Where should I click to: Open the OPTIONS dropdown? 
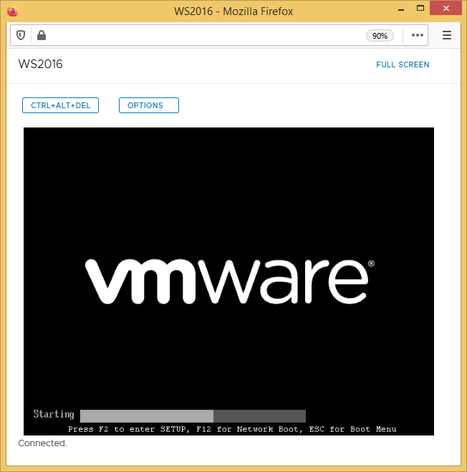[149, 105]
